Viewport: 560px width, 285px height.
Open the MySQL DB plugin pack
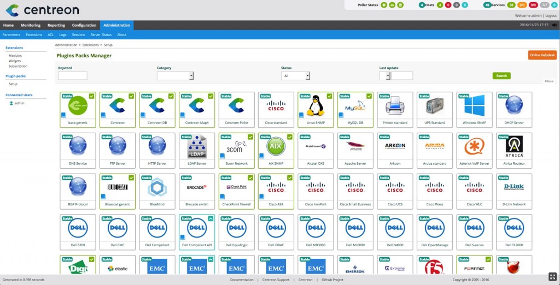pyautogui.click(x=355, y=110)
